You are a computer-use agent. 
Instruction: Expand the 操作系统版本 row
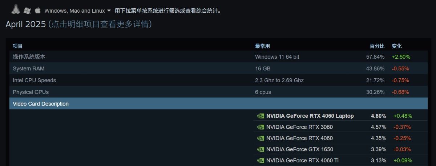[218, 57]
